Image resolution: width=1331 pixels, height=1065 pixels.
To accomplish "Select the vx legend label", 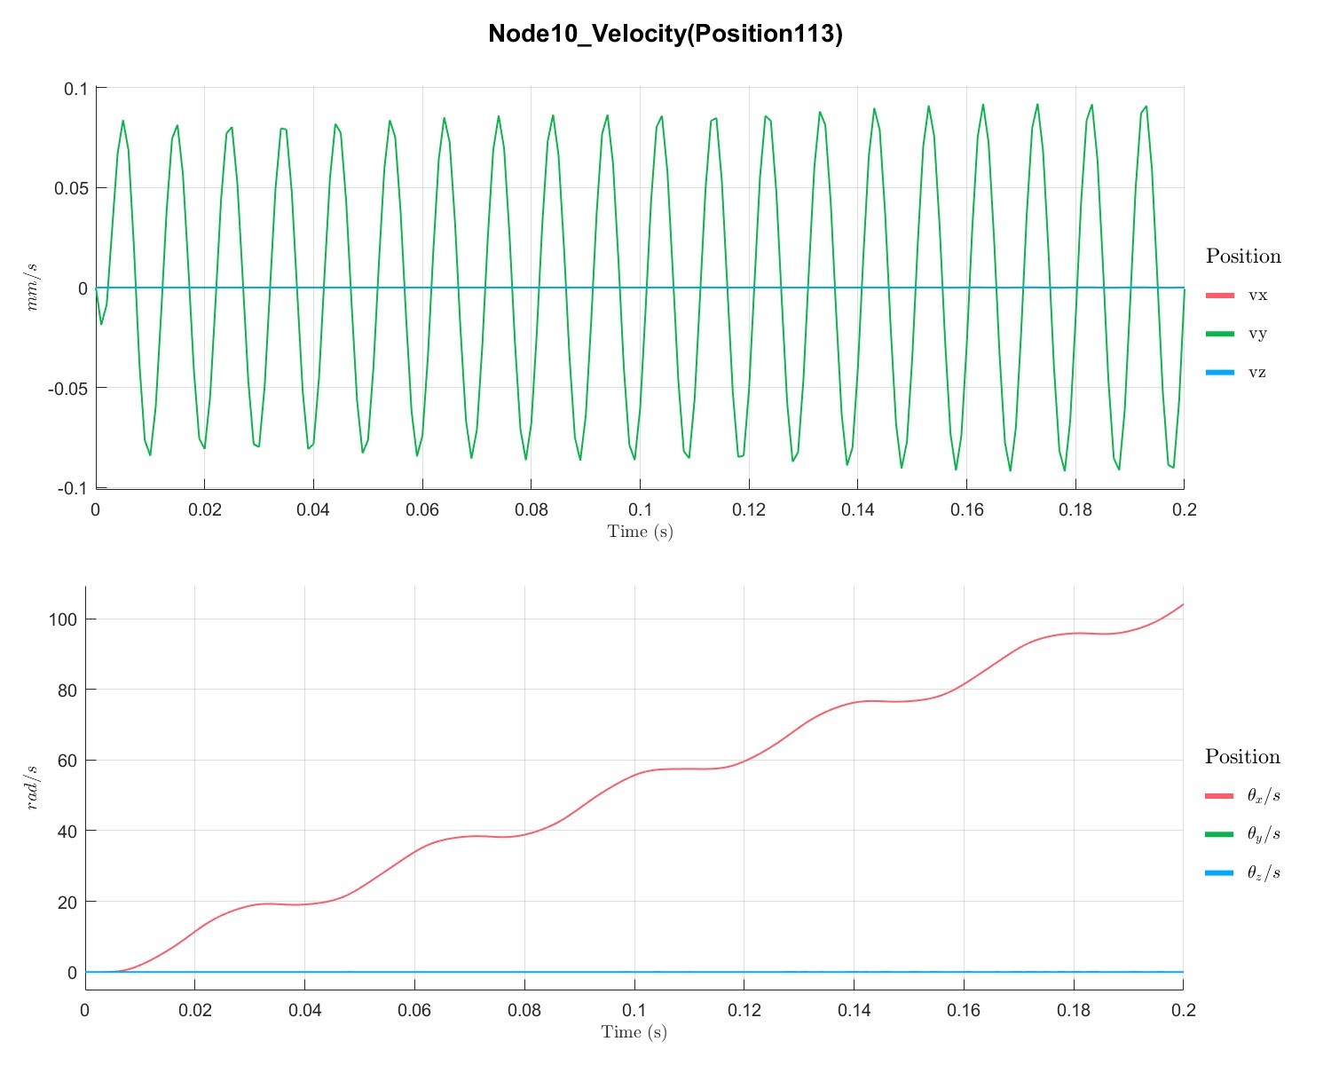I will click(x=1257, y=296).
